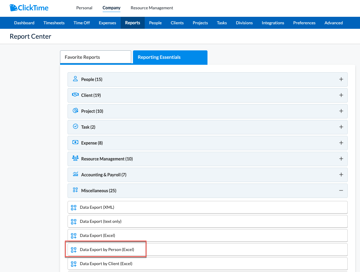Collapse the Miscellaneous (25) section minus
The image size is (360, 272).
pyautogui.click(x=341, y=190)
